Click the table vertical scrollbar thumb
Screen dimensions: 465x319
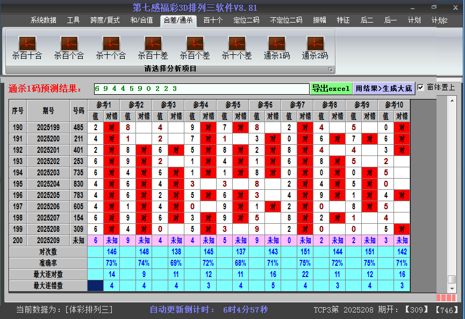coord(452,279)
